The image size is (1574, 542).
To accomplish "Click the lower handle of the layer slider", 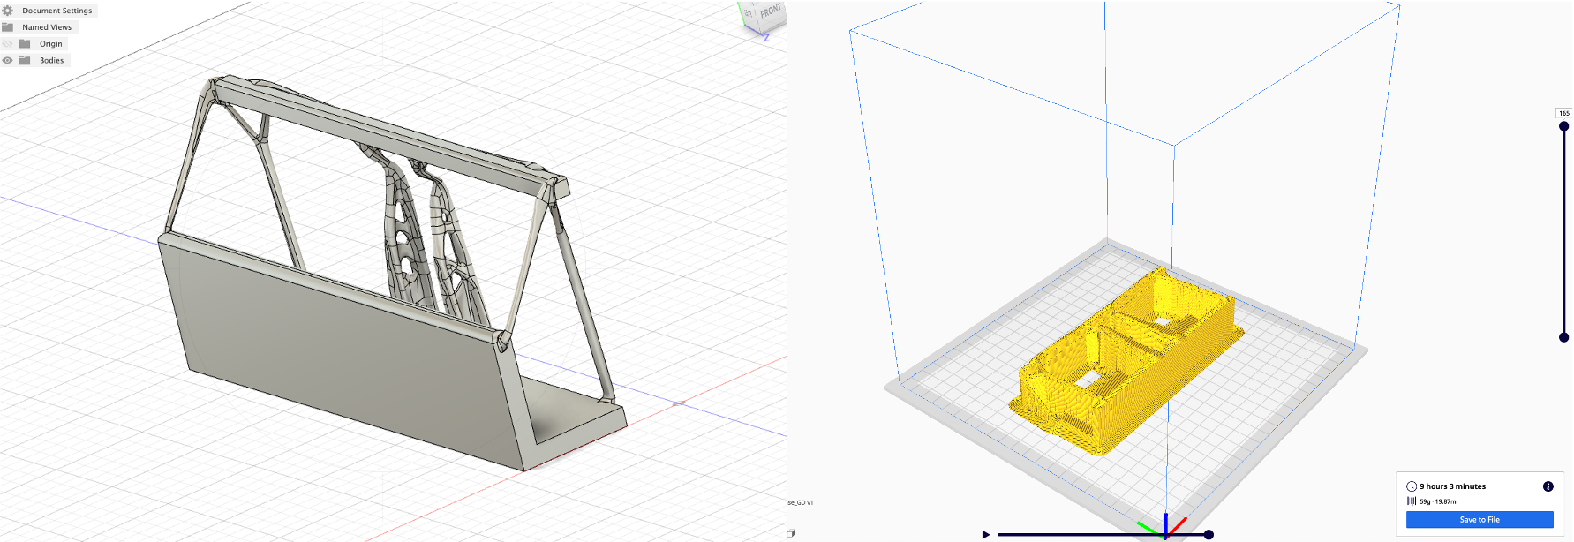I will pyautogui.click(x=1563, y=337).
